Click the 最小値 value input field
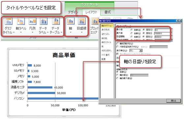Viewport: 184px width, 119px height. click(164, 30)
